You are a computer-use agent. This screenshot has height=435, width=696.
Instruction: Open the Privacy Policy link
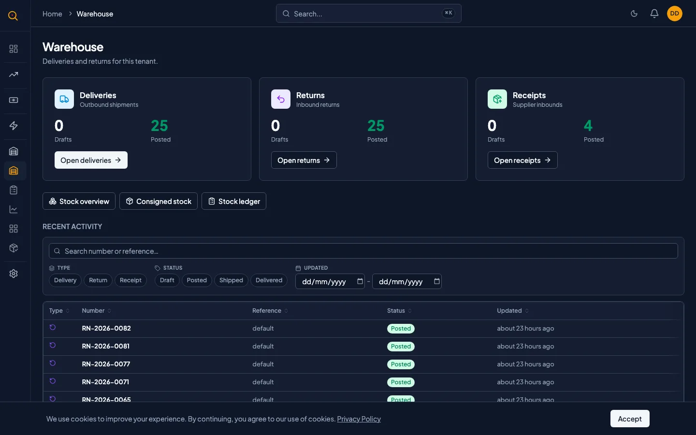pyautogui.click(x=359, y=419)
